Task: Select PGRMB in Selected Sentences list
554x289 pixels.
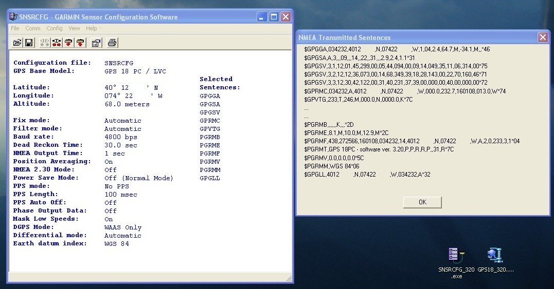Action: point(210,137)
